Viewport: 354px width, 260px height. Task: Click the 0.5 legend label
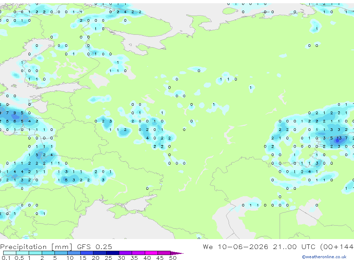19,258
